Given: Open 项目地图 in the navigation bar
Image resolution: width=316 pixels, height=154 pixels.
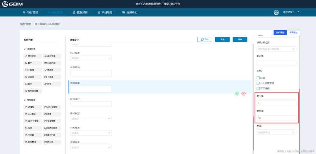Looking at the screenshot, I should (105, 12).
